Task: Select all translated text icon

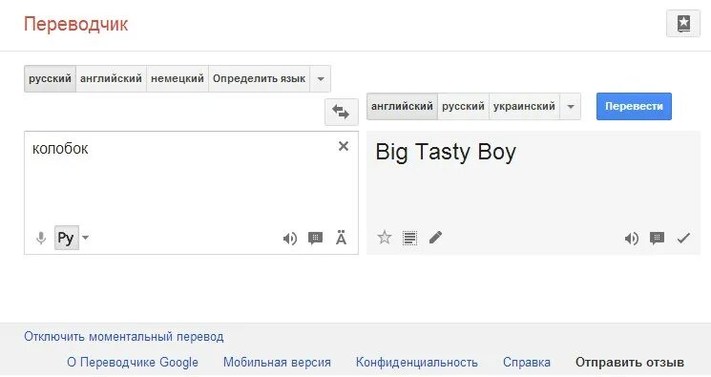Action: click(409, 238)
